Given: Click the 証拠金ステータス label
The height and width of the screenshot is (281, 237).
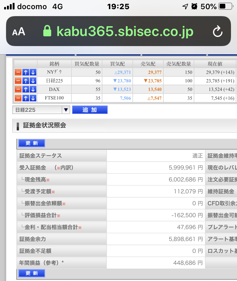Looking at the screenshot, I should pos(40,156).
